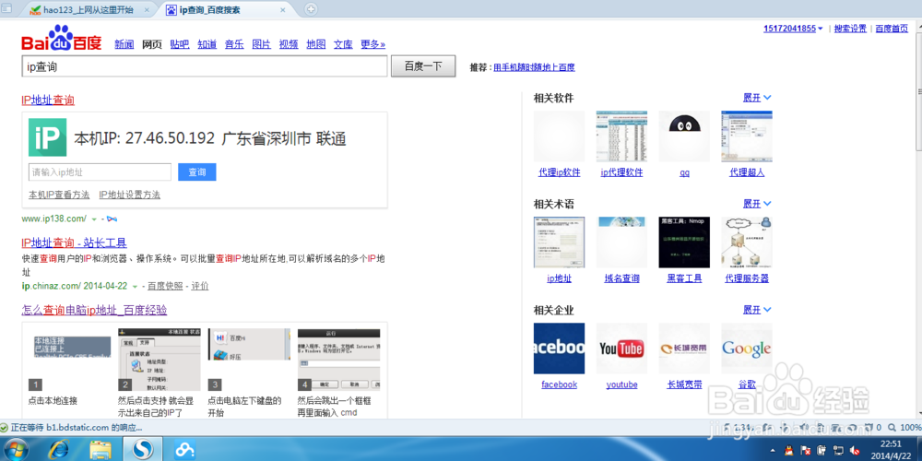922x461 pixels.
Task: Open the Baidu cloud taskbar icon
Action: 184,450
